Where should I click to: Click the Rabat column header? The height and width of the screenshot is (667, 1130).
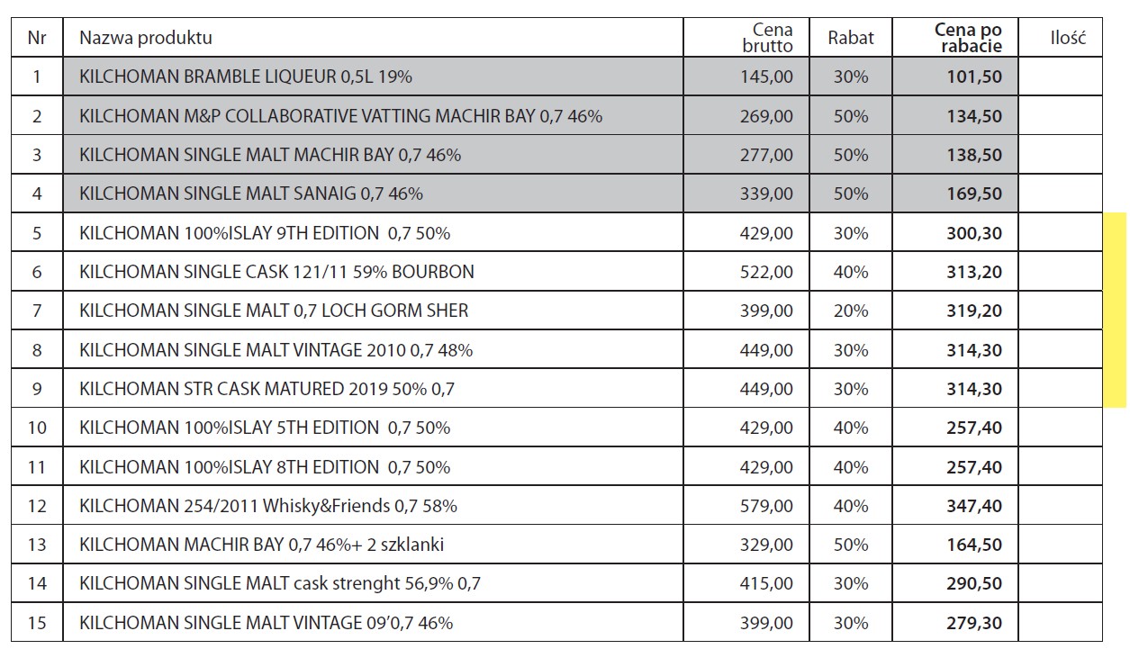coord(851,38)
